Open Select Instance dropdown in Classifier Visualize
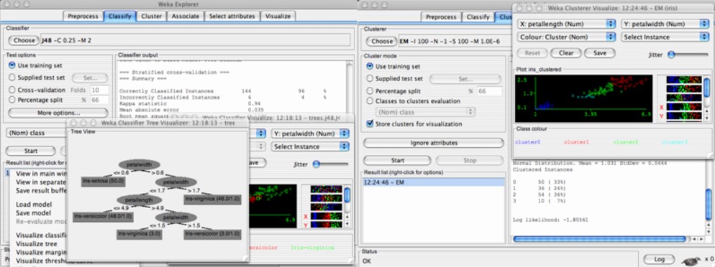The height and width of the screenshot is (267, 715). pos(310,146)
